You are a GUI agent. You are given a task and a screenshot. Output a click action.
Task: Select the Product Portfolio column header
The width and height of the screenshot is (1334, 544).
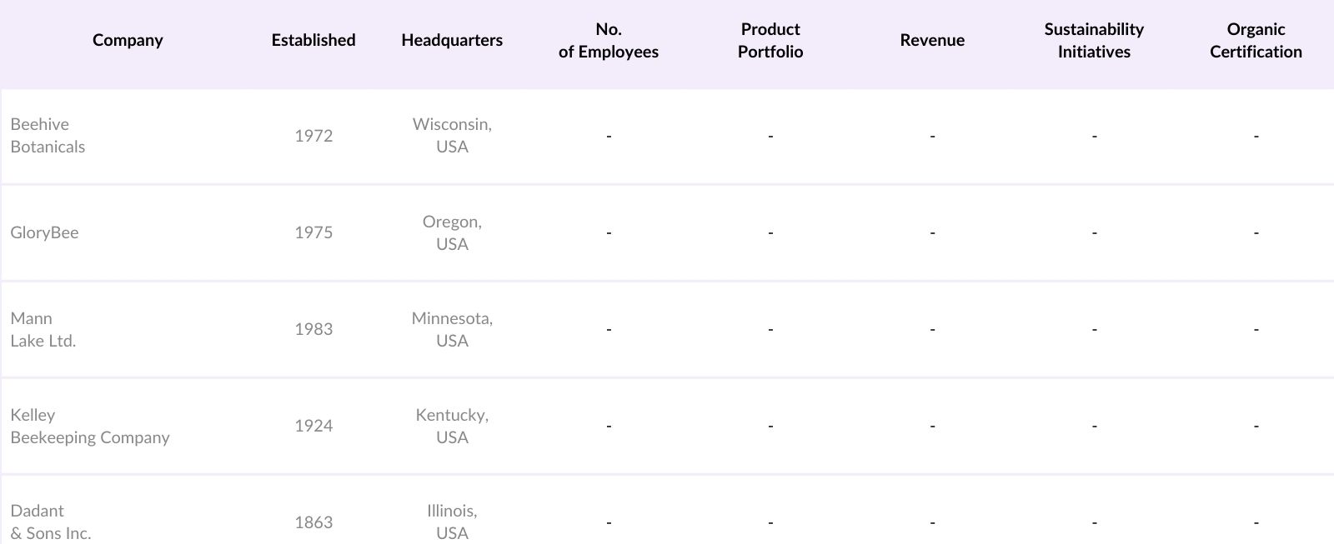pyautogui.click(x=770, y=40)
